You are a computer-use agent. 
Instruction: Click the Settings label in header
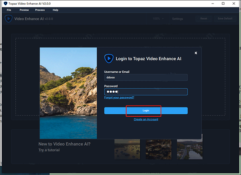pyautogui.click(x=178, y=19)
